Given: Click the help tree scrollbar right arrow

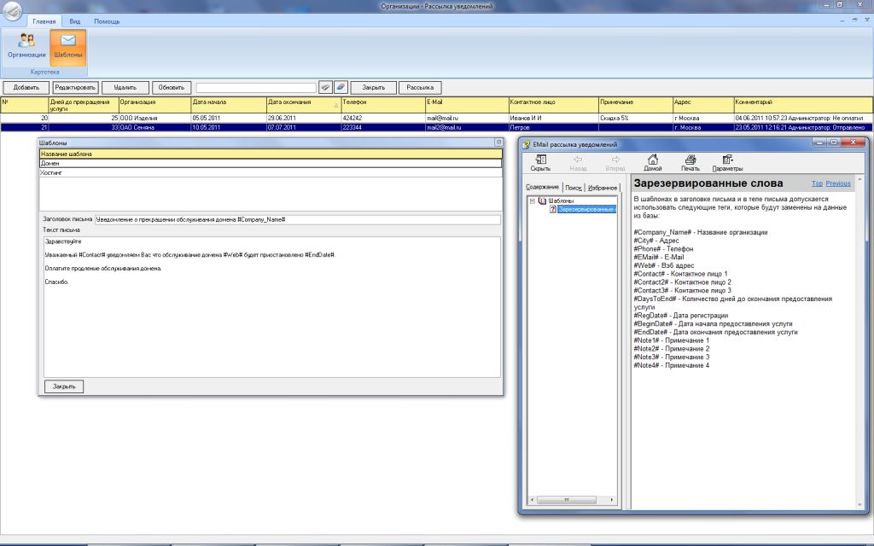Looking at the screenshot, I should [611, 500].
